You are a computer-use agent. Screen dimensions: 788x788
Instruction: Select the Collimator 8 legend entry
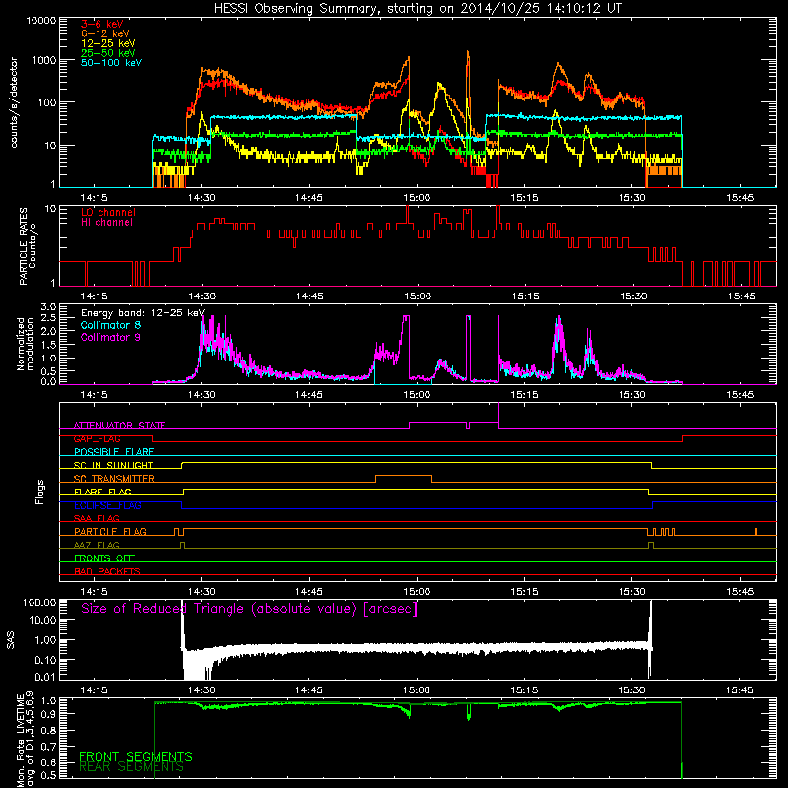[x=110, y=325]
